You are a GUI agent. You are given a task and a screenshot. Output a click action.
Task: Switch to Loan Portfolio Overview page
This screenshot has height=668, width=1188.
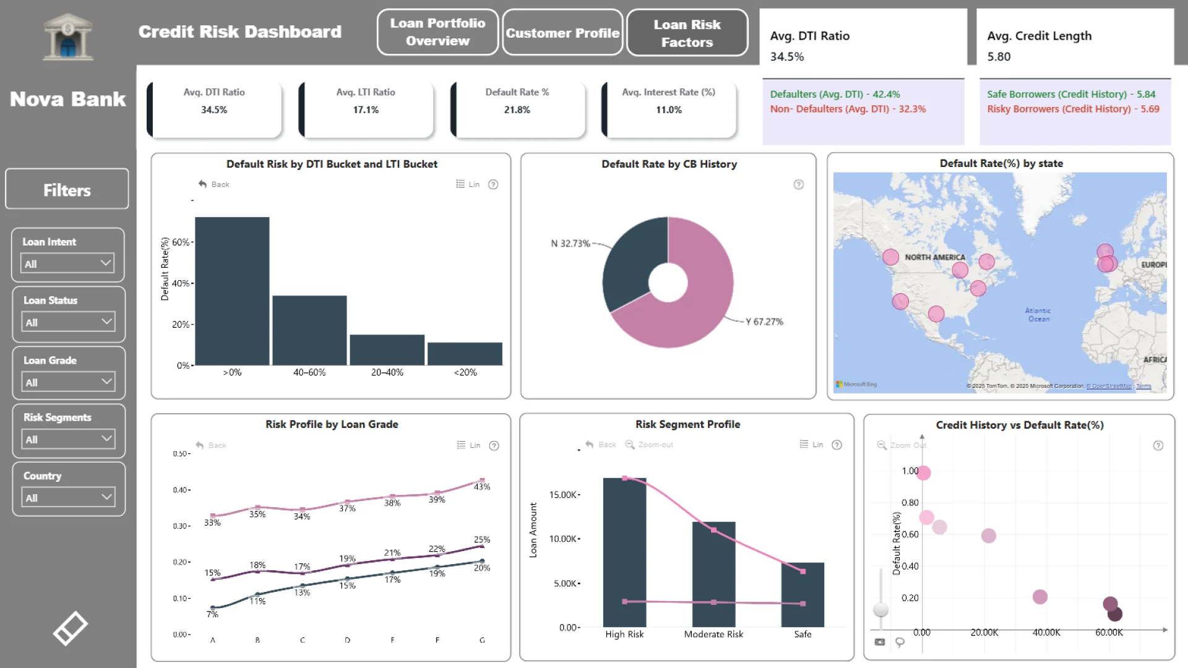(437, 32)
